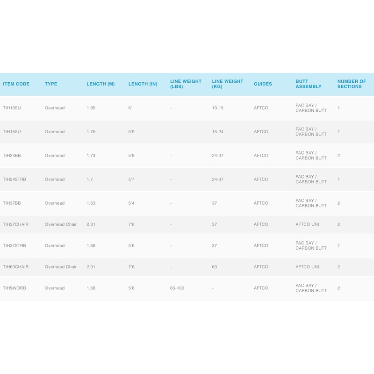
Task: Click the 10-15 line weight value
Action: [218, 108]
